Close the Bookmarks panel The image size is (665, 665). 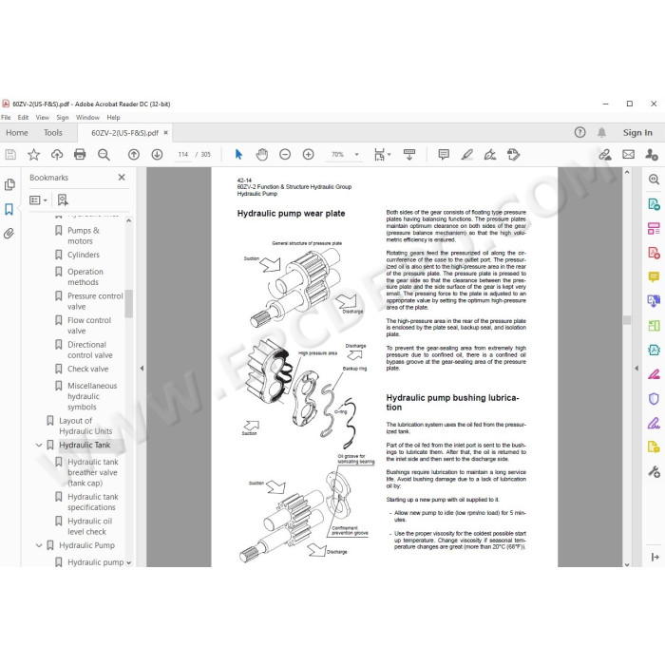122,178
